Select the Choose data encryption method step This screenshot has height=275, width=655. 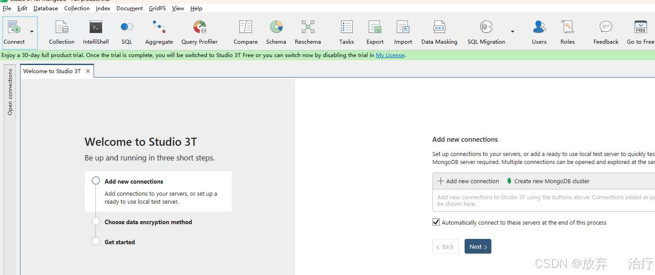[x=148, y=222]
